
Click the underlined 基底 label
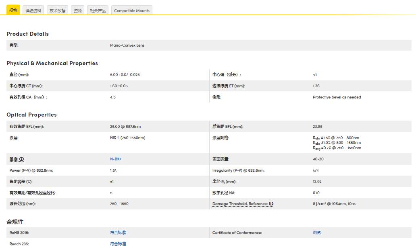14,159
